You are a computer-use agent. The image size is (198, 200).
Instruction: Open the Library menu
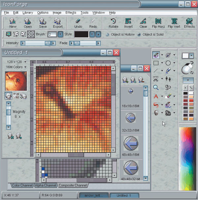click(28, 13)
